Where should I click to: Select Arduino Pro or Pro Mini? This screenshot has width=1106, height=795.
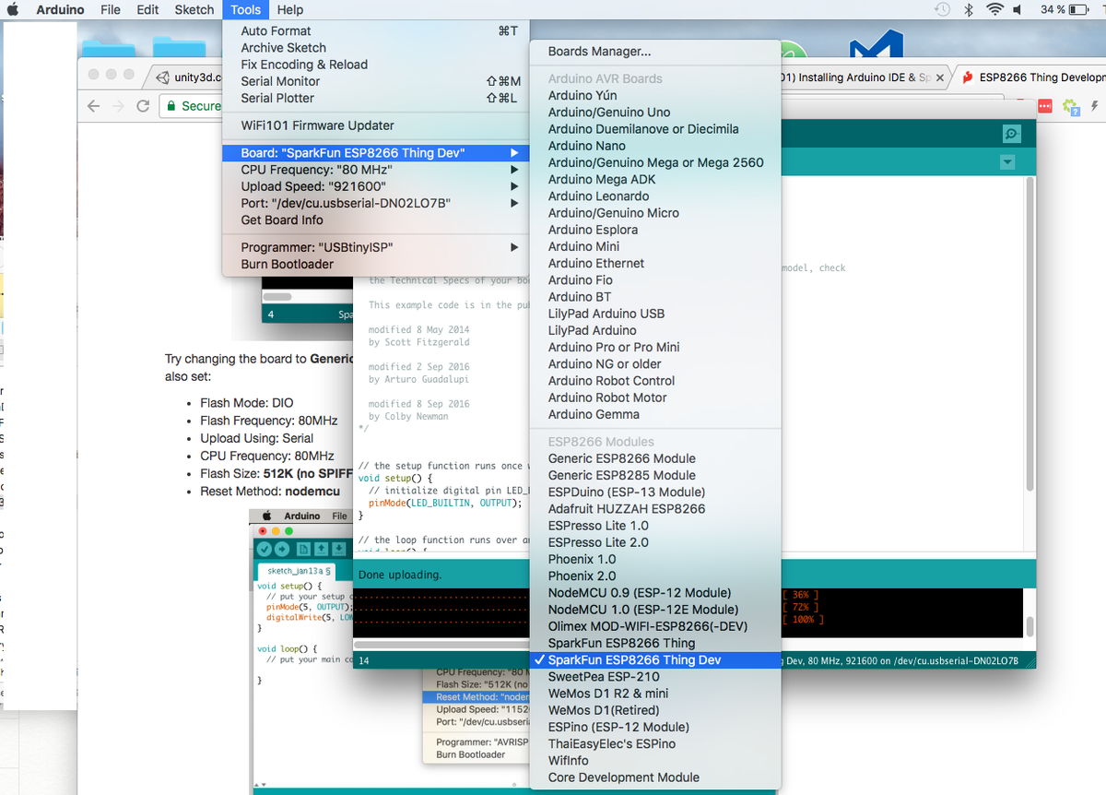coord(655,347)
